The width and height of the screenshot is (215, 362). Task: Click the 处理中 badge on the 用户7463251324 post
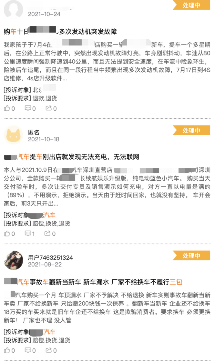click(x=191, y=256)
